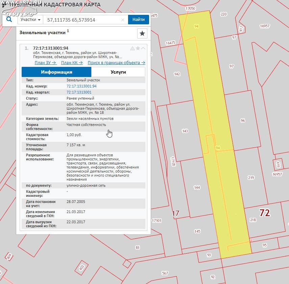
Task: Click the улично-дорожная сеть value
Action: [86, 185]
